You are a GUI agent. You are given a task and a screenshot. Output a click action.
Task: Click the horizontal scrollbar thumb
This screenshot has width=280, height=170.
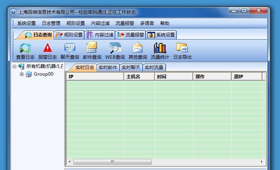coord(113,162)
